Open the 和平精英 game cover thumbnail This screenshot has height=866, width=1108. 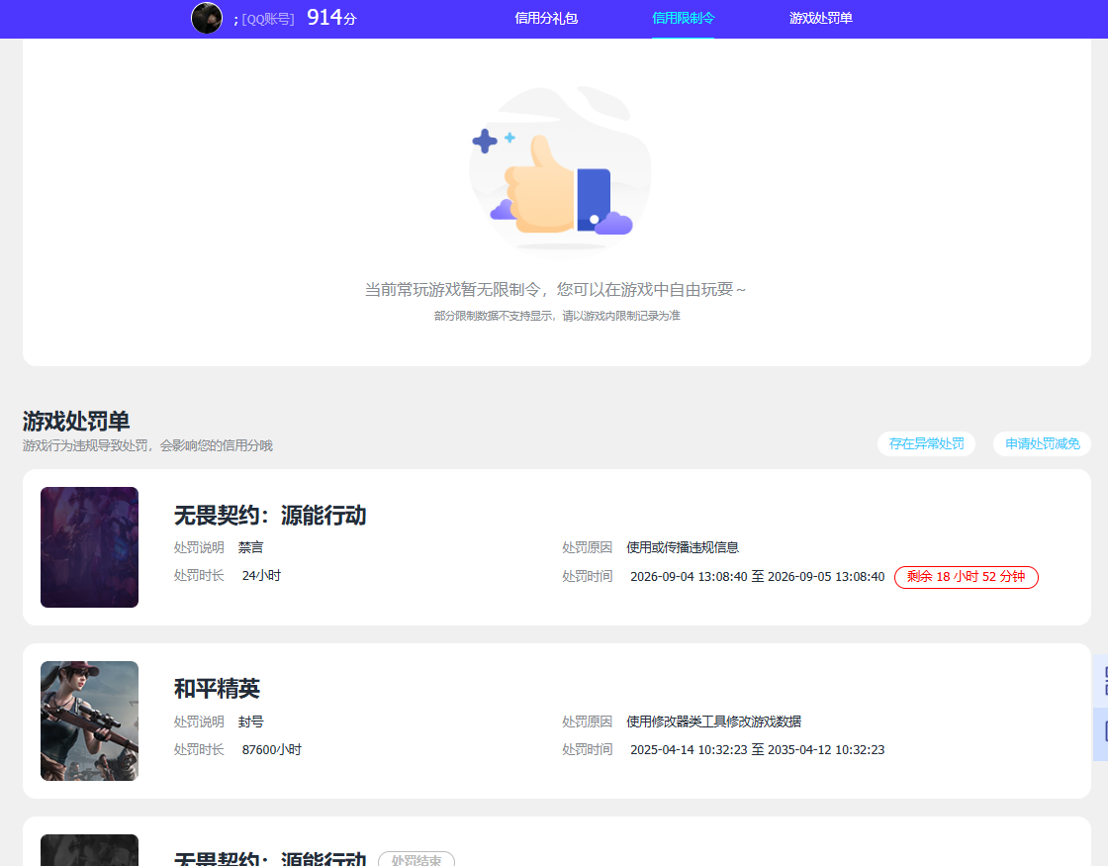pos(90,722)
